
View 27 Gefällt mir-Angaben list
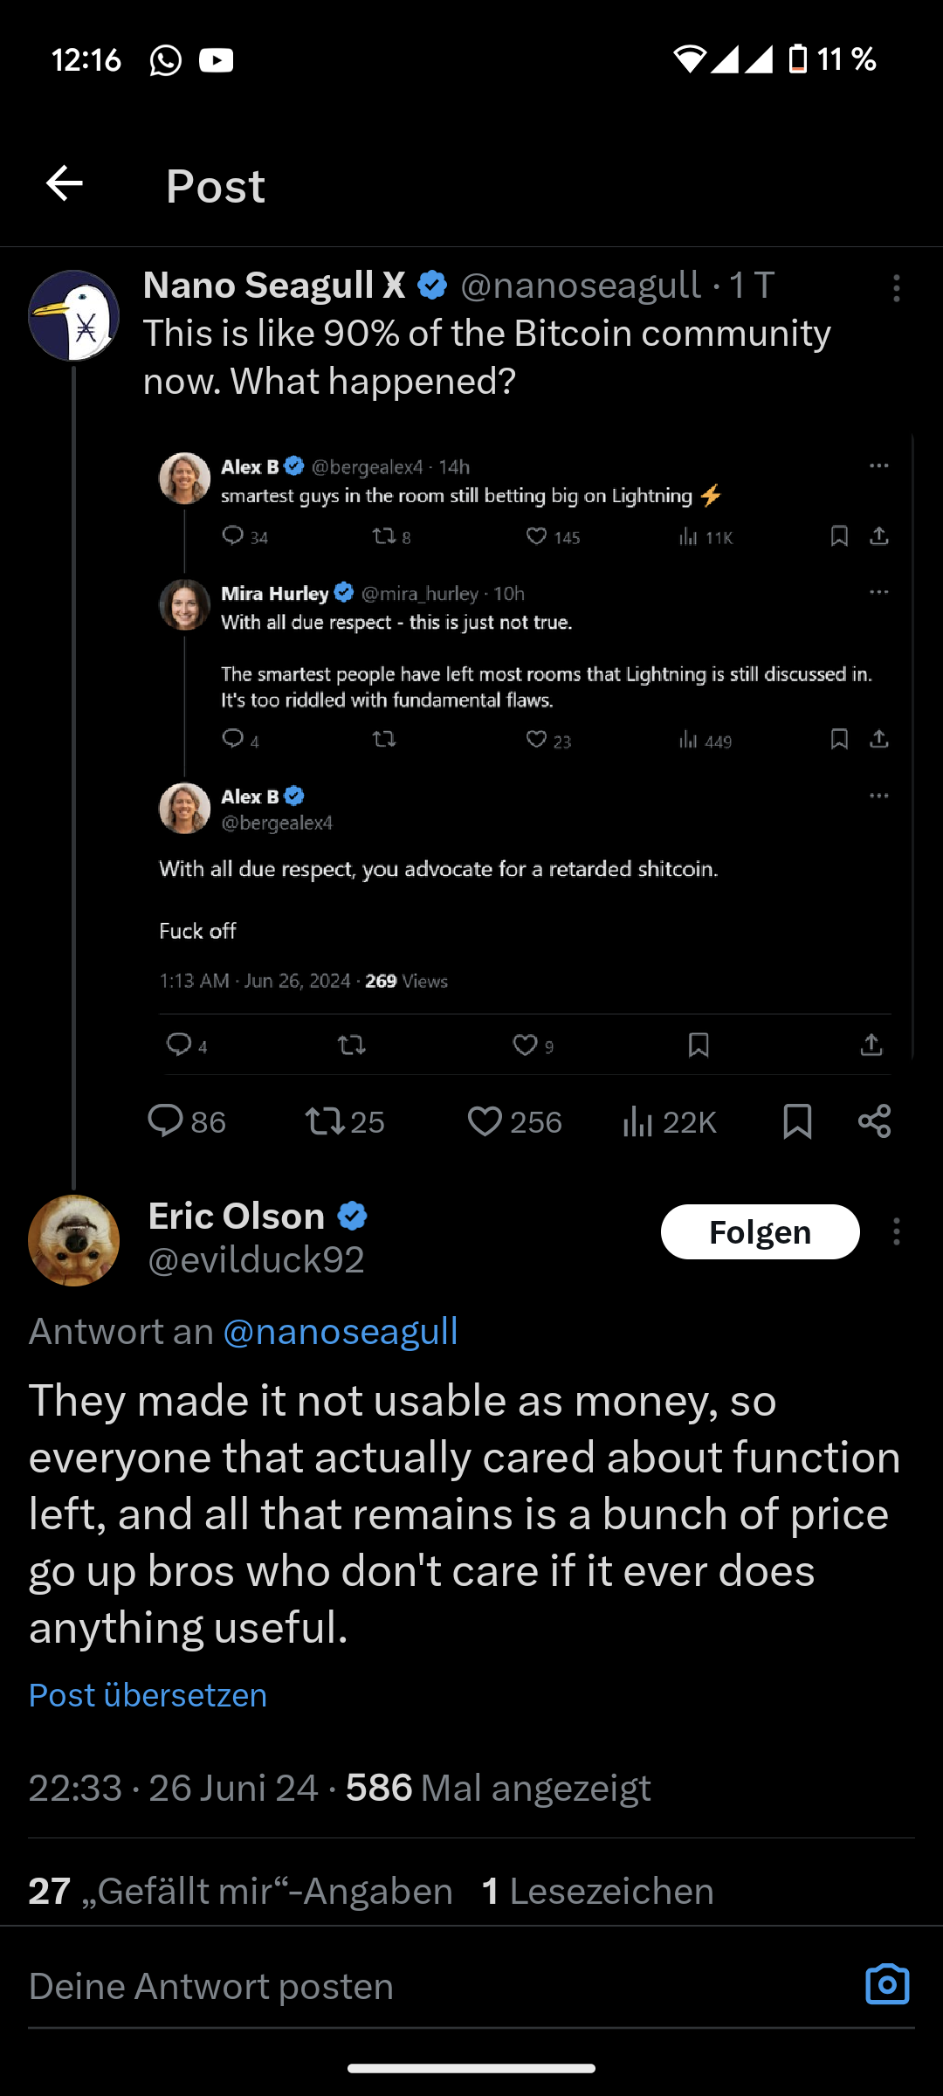(241, 1891)
